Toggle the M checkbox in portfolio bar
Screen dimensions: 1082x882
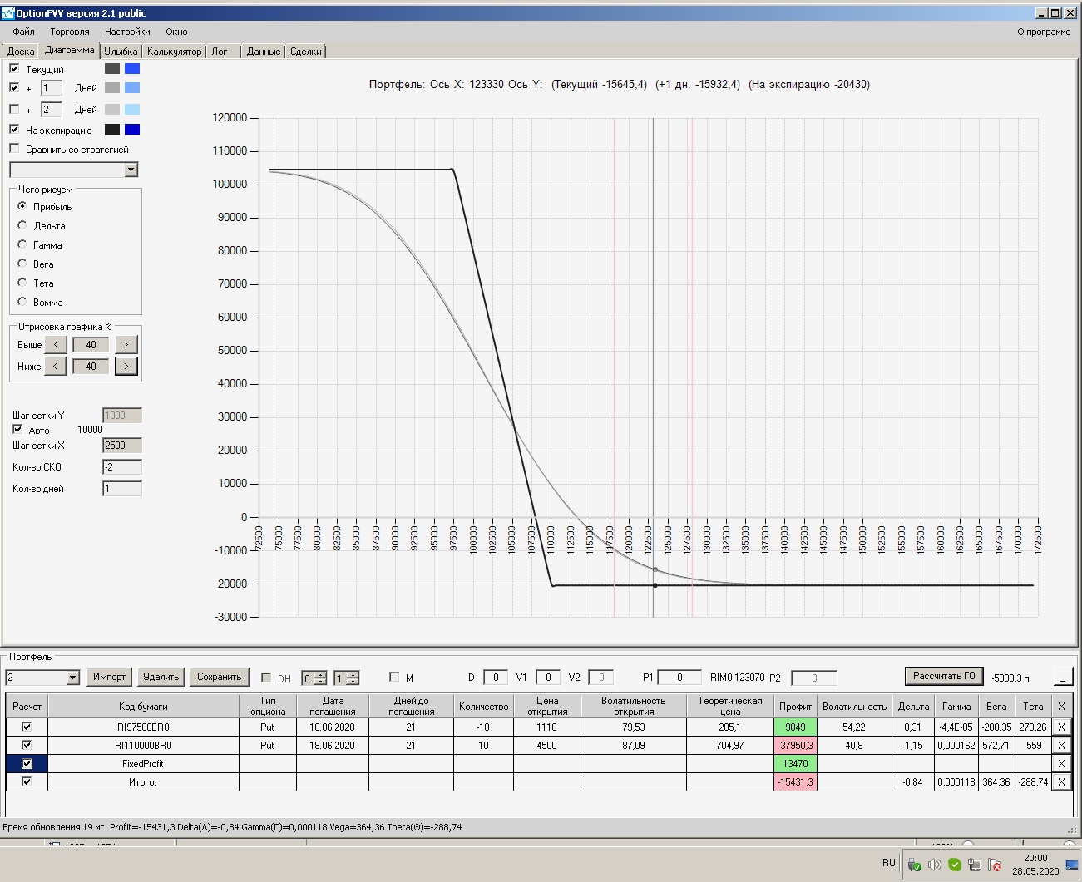[x=394, y=677]
